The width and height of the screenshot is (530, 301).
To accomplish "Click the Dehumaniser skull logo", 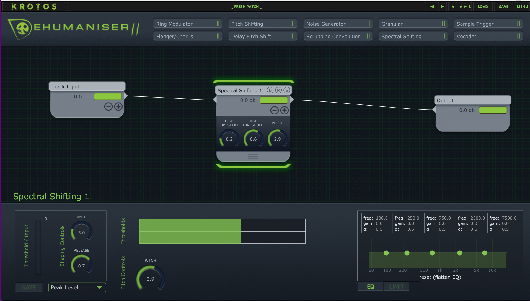I will coord(20,29).
